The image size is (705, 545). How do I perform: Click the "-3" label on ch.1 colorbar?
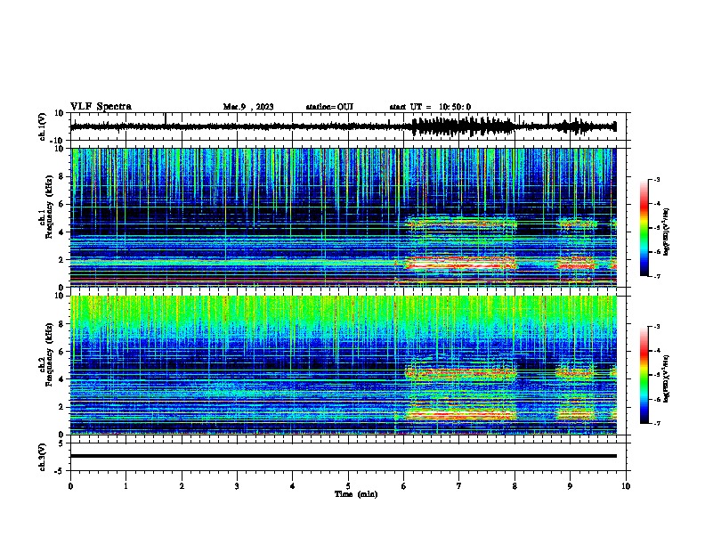(x=656, y=179)
